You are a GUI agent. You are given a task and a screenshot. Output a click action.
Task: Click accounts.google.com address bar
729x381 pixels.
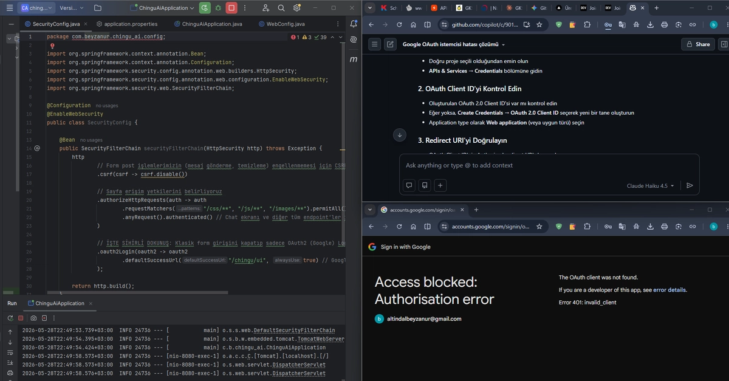490,227
